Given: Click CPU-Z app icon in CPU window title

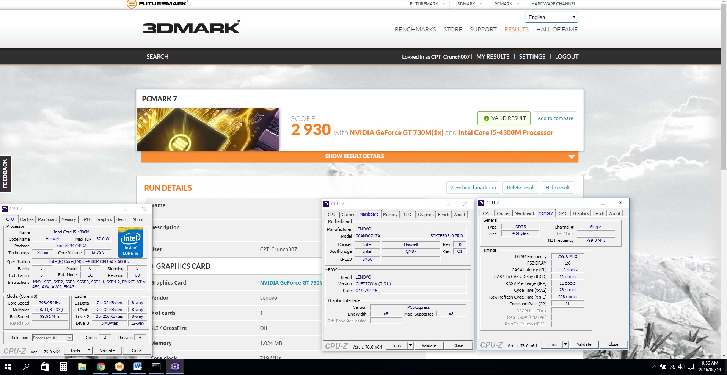Looking at the screenshot, I should (5, 209).
